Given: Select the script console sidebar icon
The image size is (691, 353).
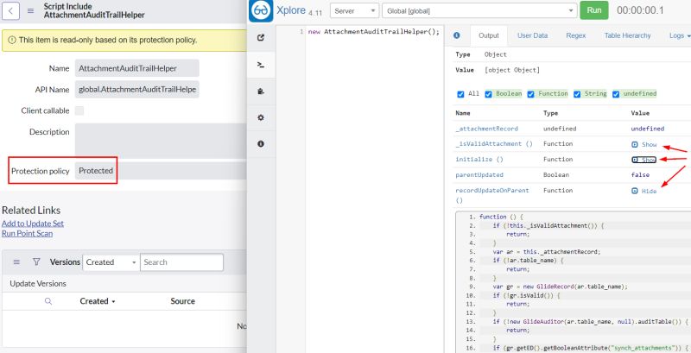Looking at the screenshot, I should tap(261, 65).
